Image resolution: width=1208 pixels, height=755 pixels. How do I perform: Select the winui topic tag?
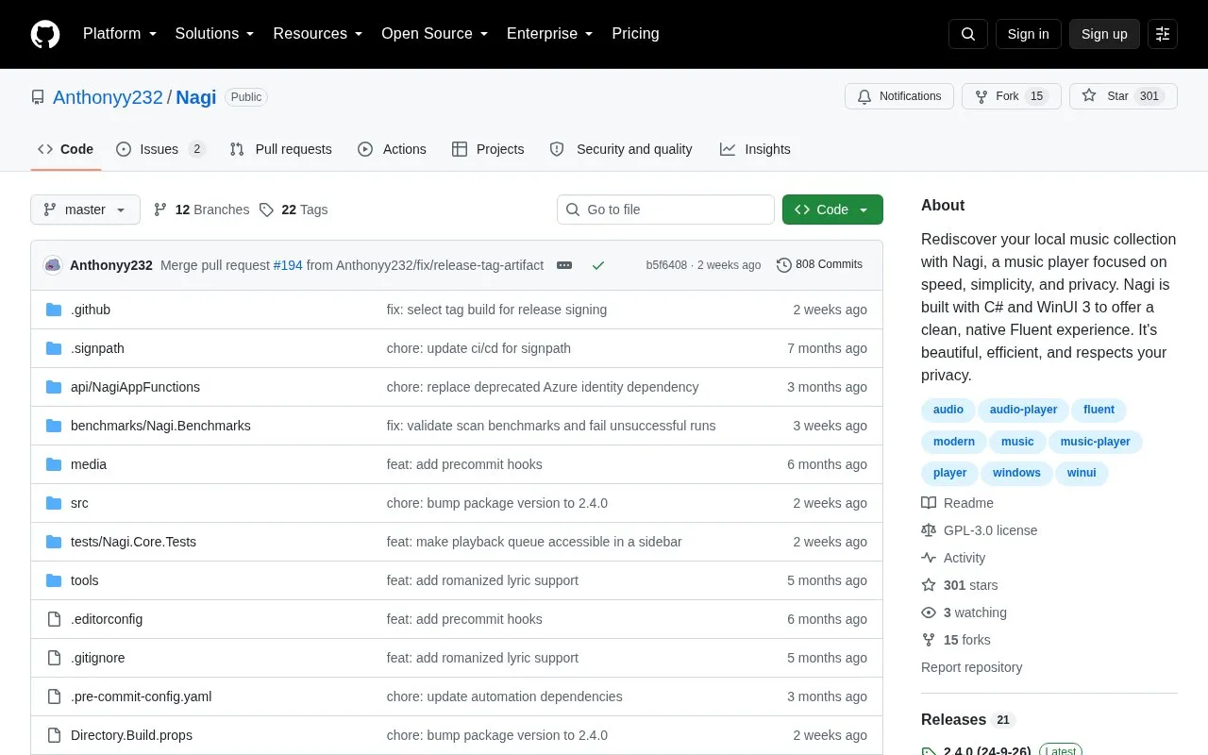tap(1082, 473)
